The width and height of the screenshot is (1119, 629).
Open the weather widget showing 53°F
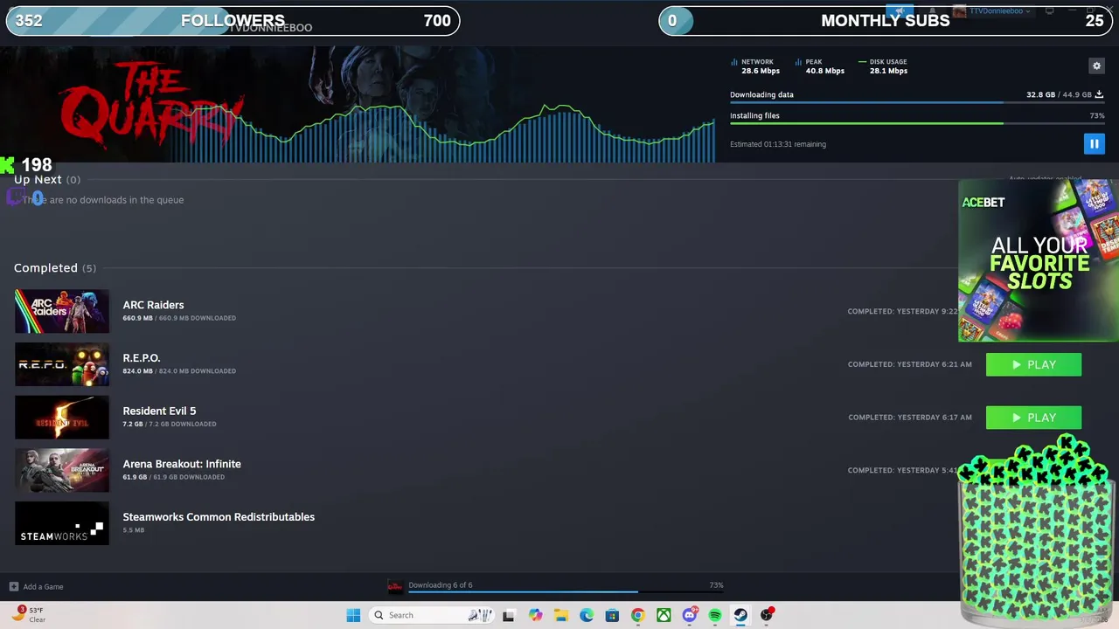pos(28,614)
